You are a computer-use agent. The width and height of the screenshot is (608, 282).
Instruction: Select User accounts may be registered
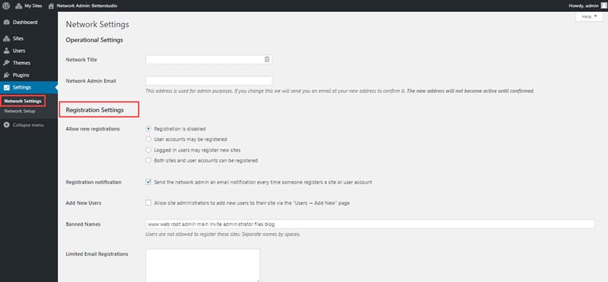pyautogui.click(x=148, y=139)
